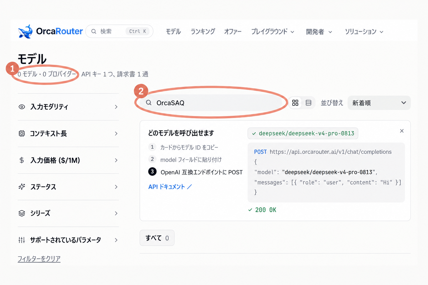This screenshot has height=285, width=428.
Task: Expand the コンテキスト長 filter
Action: click(x=68, y=134)
